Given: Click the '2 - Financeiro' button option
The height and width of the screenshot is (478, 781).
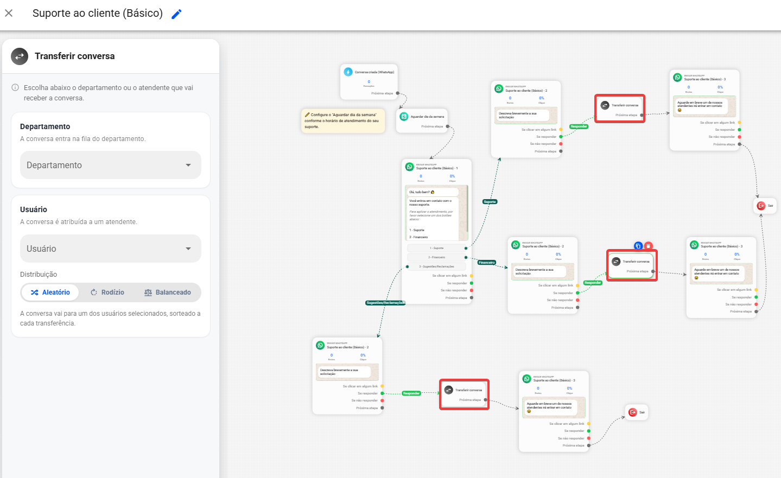Looking at the screenshot, I should pos(437,257).
